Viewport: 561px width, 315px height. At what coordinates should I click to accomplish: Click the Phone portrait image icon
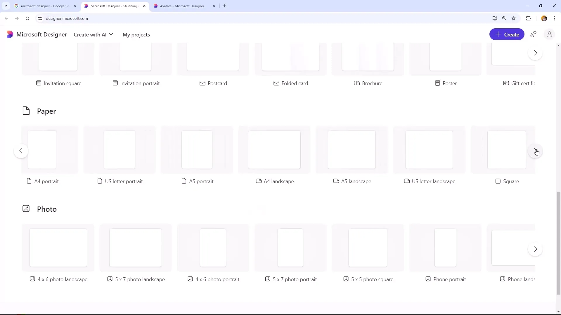pos(428,279)
